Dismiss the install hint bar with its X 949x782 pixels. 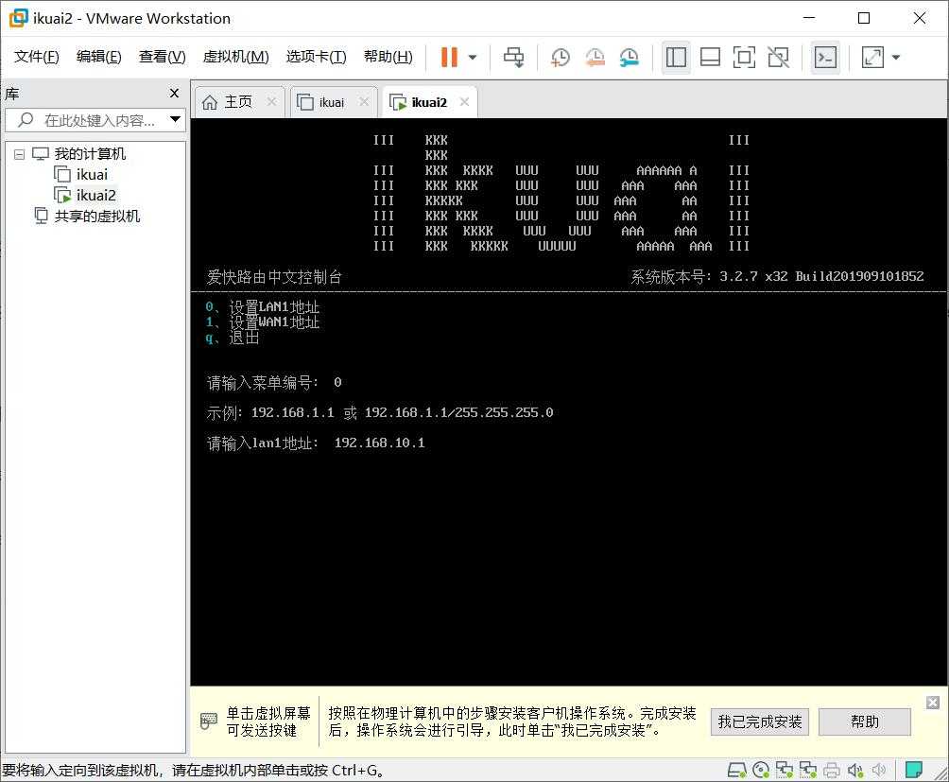933,703
